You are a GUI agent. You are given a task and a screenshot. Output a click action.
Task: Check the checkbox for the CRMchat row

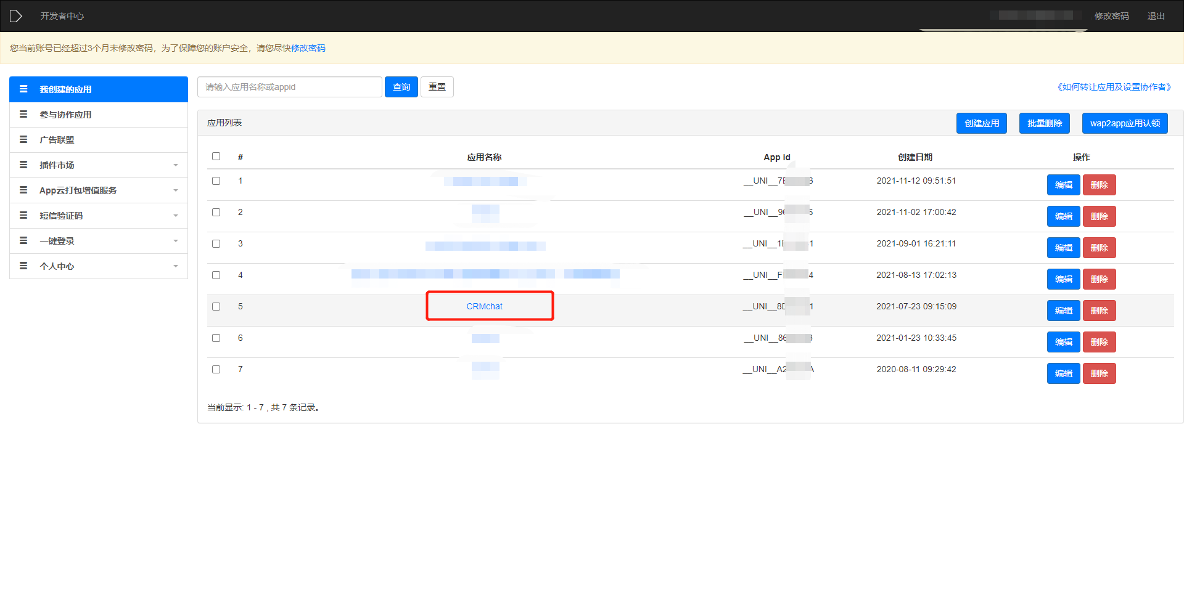point(216,307)
